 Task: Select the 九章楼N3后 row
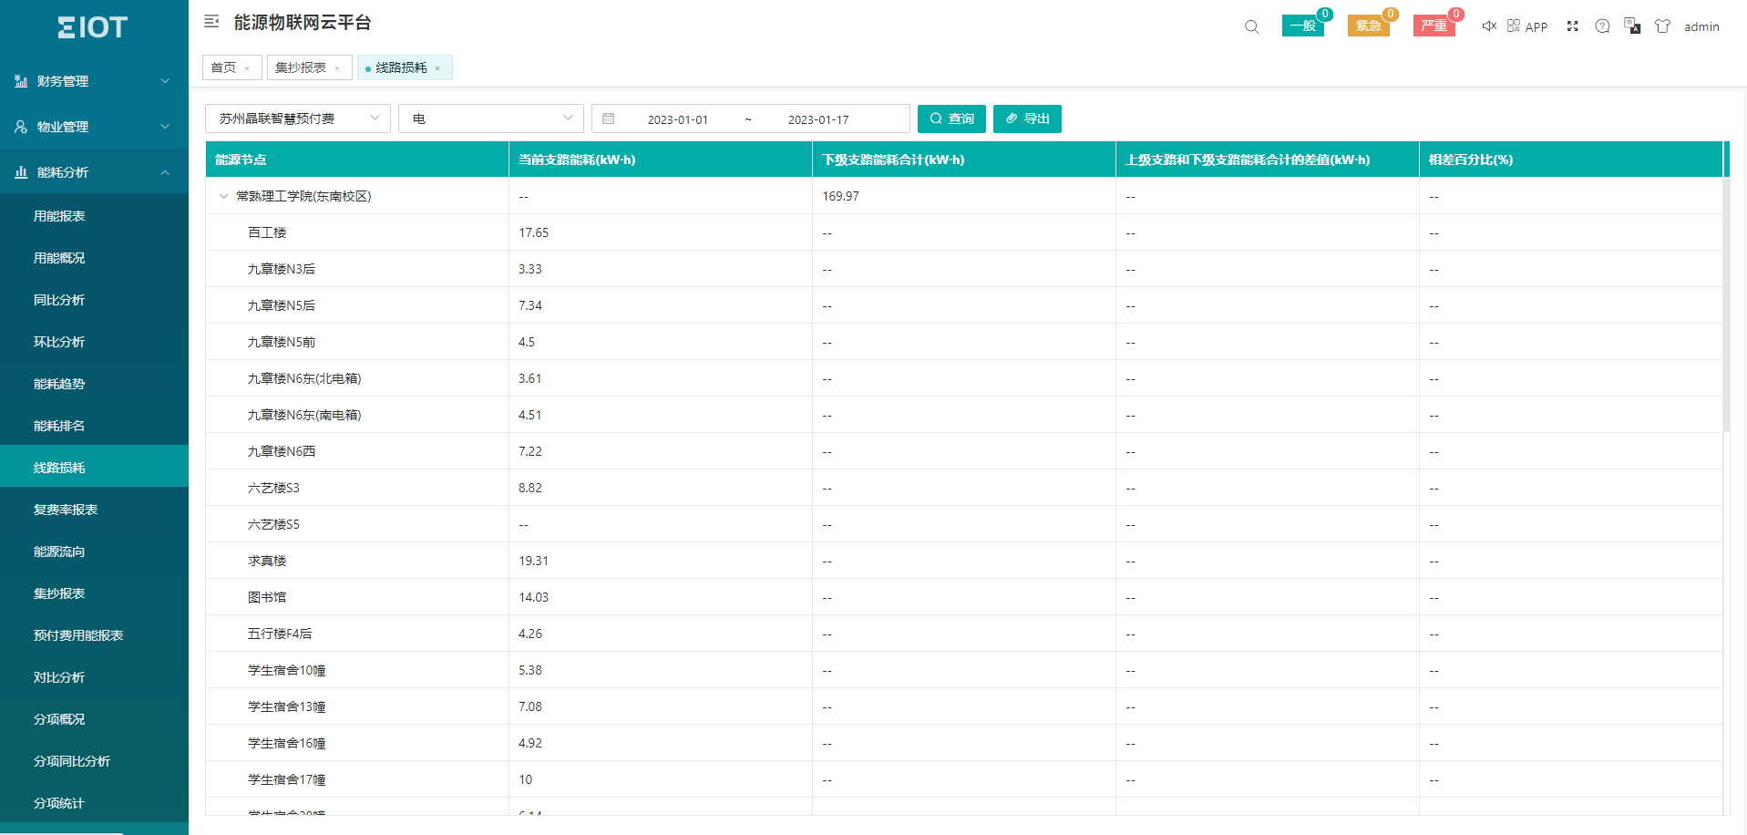coord(964,269)
